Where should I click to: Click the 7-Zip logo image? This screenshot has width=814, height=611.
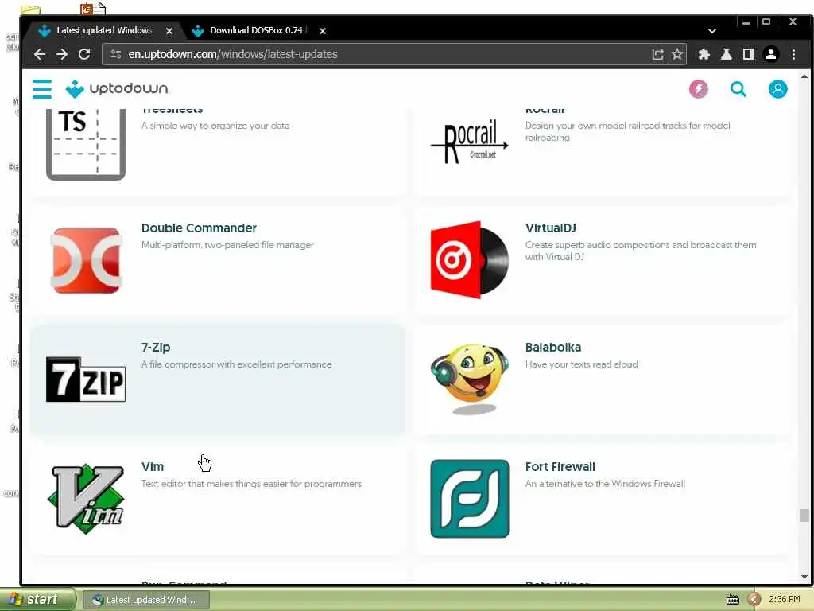86,379
